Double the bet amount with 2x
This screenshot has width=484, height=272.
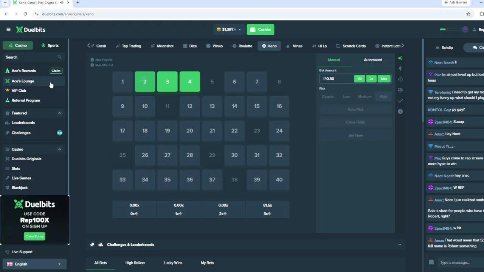pyautogui.click(x=371, y=79)
